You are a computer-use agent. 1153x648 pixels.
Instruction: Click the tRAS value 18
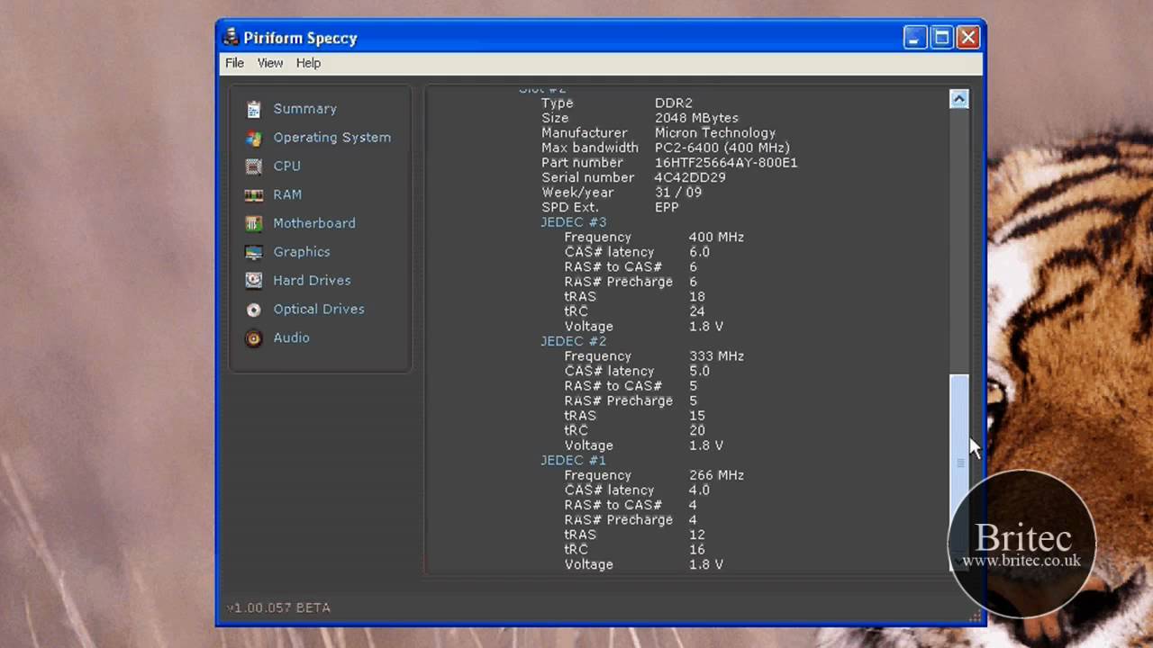(696, 296)
